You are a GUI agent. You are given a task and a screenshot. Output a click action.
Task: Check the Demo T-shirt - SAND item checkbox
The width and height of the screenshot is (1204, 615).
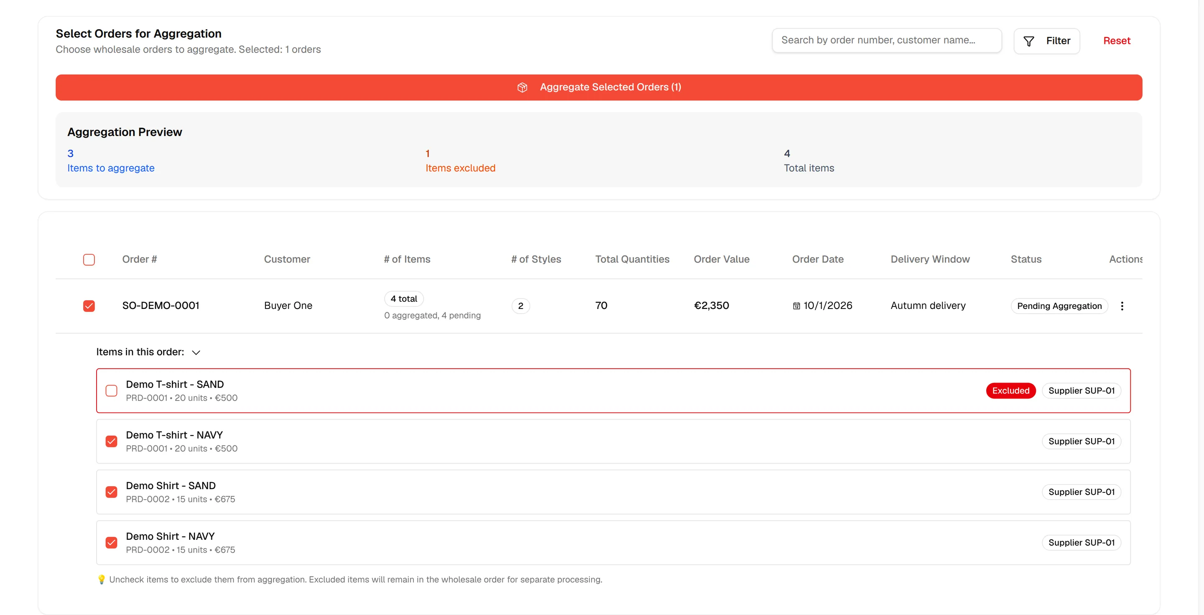[111, 390]
